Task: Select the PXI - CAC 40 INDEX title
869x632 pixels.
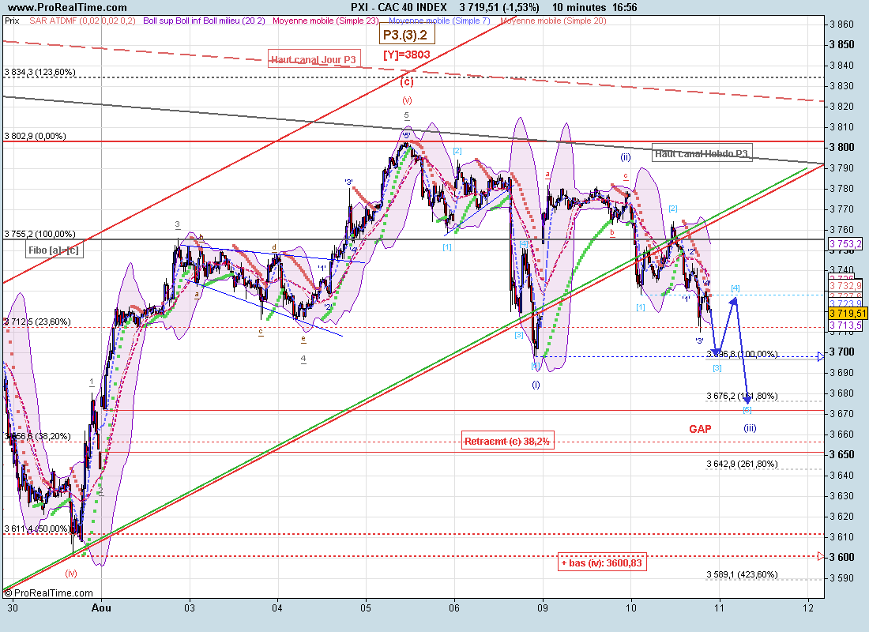Action: pyautogui.click(x=398, y=8)
